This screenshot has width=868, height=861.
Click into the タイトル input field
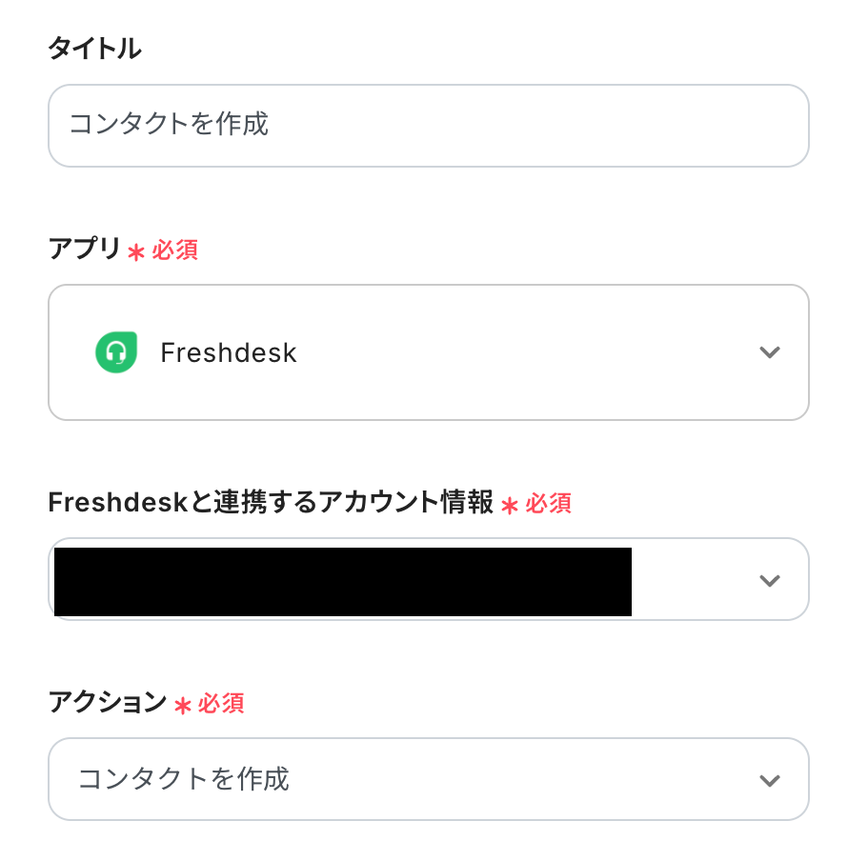(x=429, y=126)
